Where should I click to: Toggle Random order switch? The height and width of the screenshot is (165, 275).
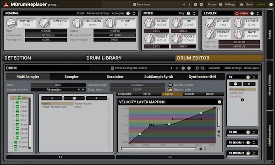click(170, 89)
